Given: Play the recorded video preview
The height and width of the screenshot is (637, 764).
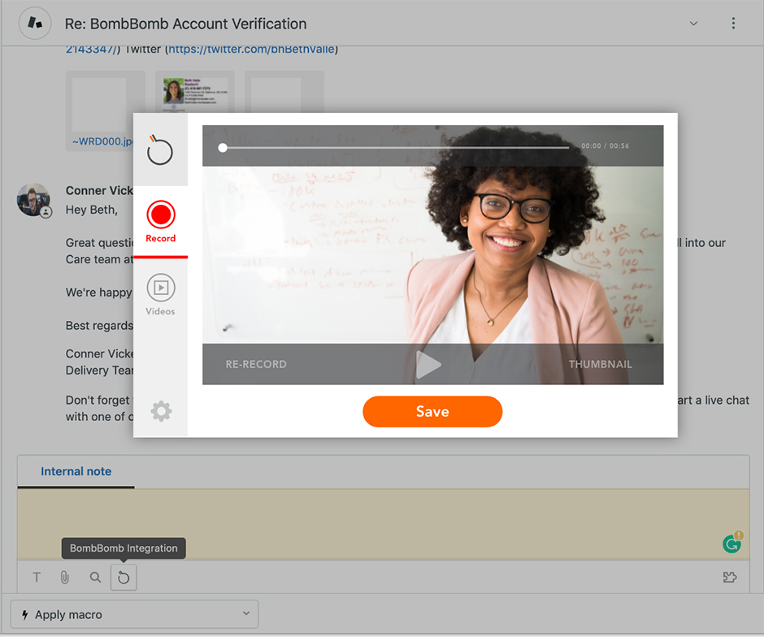Looking at the screenshot, I should pos(428,364).
